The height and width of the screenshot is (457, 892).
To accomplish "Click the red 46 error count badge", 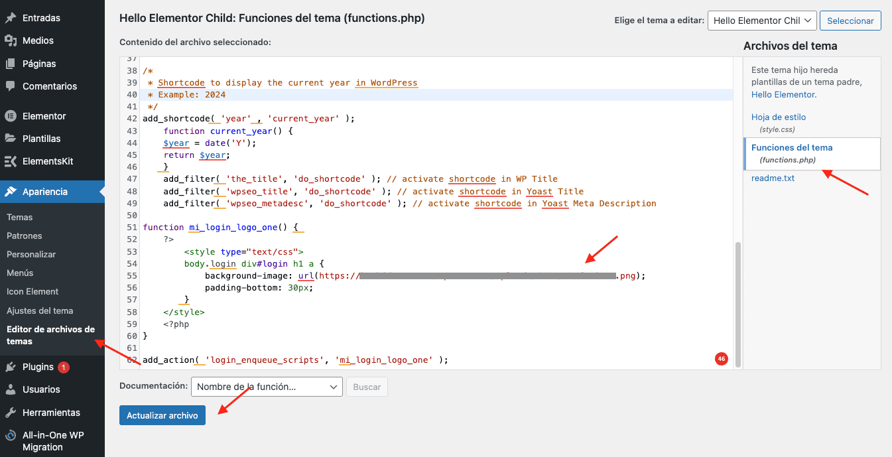I will click(721, 359).
